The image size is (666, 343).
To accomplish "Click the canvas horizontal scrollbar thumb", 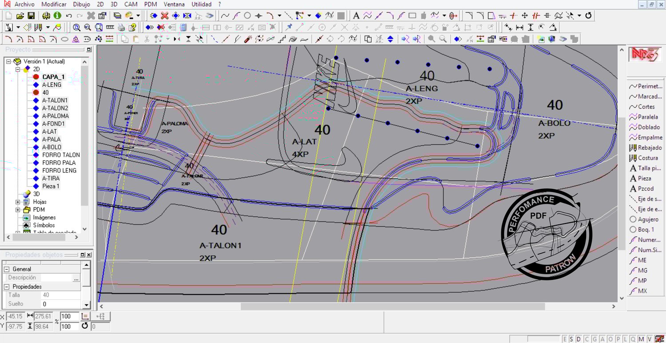I will pyautogui.click(x=392, y=307).
